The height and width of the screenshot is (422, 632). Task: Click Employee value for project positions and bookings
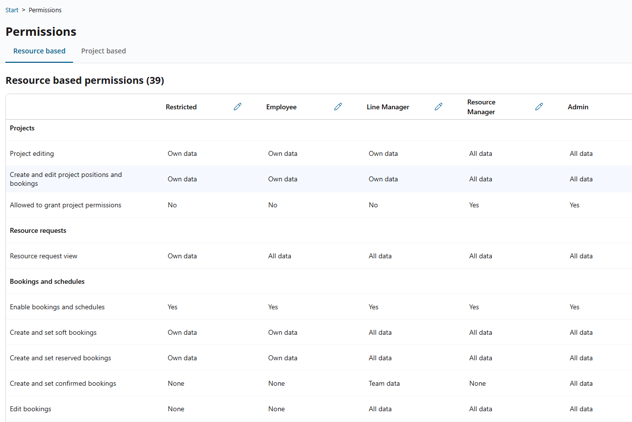(x=283, y=179)
